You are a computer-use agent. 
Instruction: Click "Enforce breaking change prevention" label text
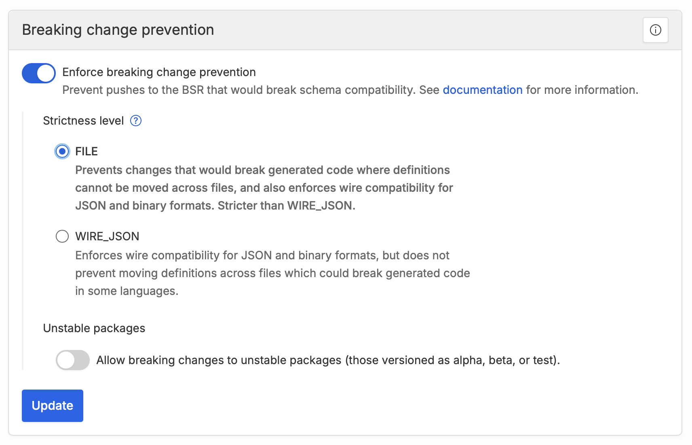(x=159, y=72)
